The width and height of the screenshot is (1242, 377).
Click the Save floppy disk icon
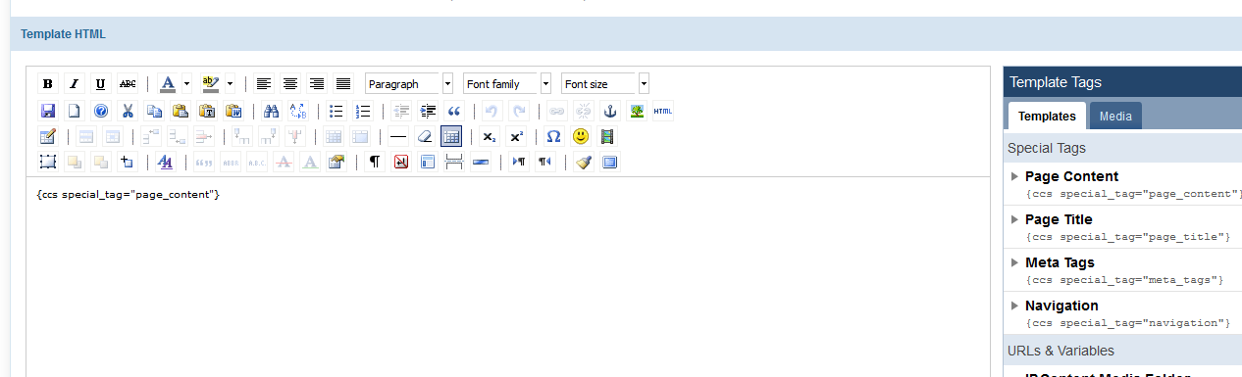(x=47, y=111)
